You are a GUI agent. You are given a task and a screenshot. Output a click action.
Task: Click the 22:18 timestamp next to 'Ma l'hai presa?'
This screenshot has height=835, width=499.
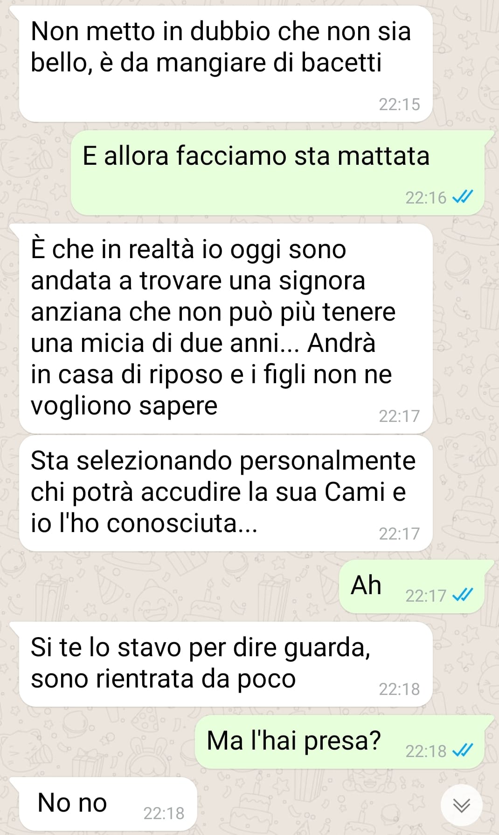[426, 751]
